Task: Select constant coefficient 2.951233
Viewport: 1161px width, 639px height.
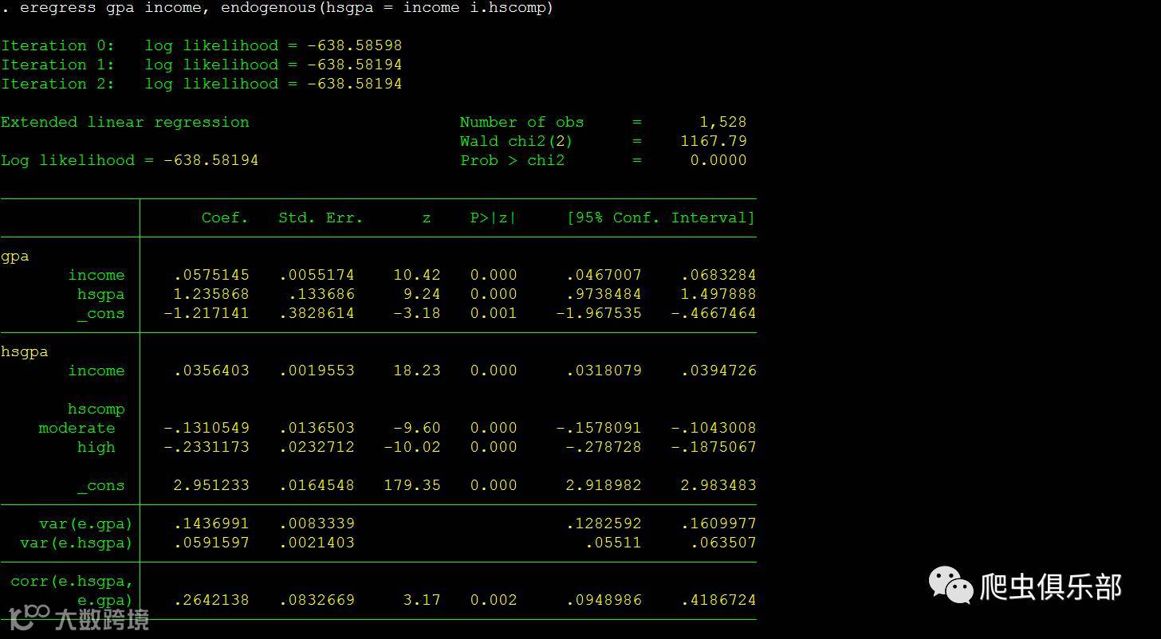Action: [x=211, y=485]
